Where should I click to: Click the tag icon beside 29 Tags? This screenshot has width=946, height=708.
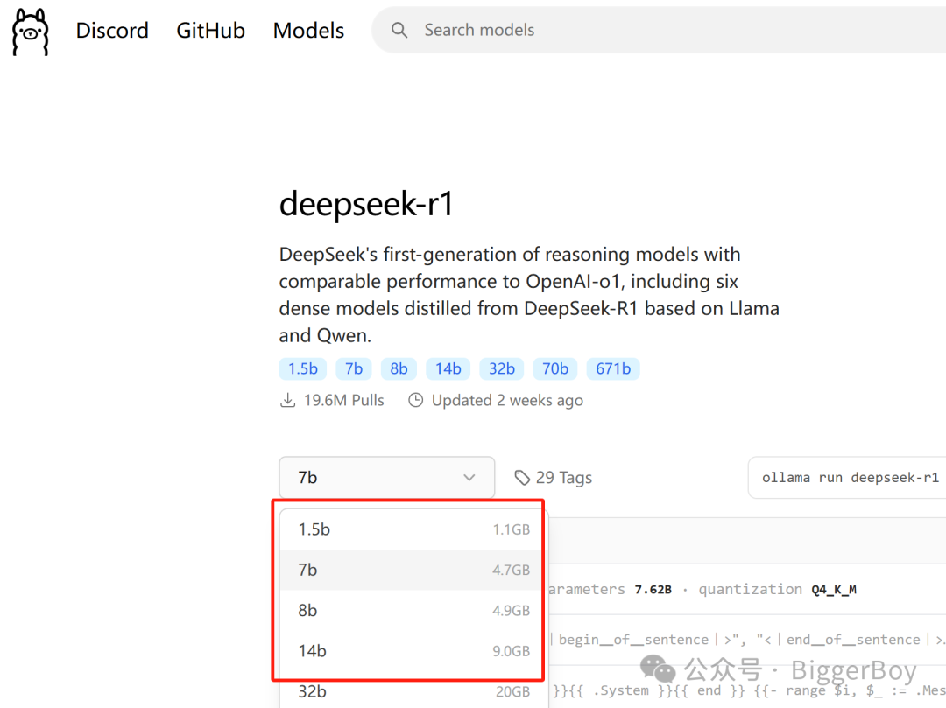pyautogui.click(x=522, y=478)
